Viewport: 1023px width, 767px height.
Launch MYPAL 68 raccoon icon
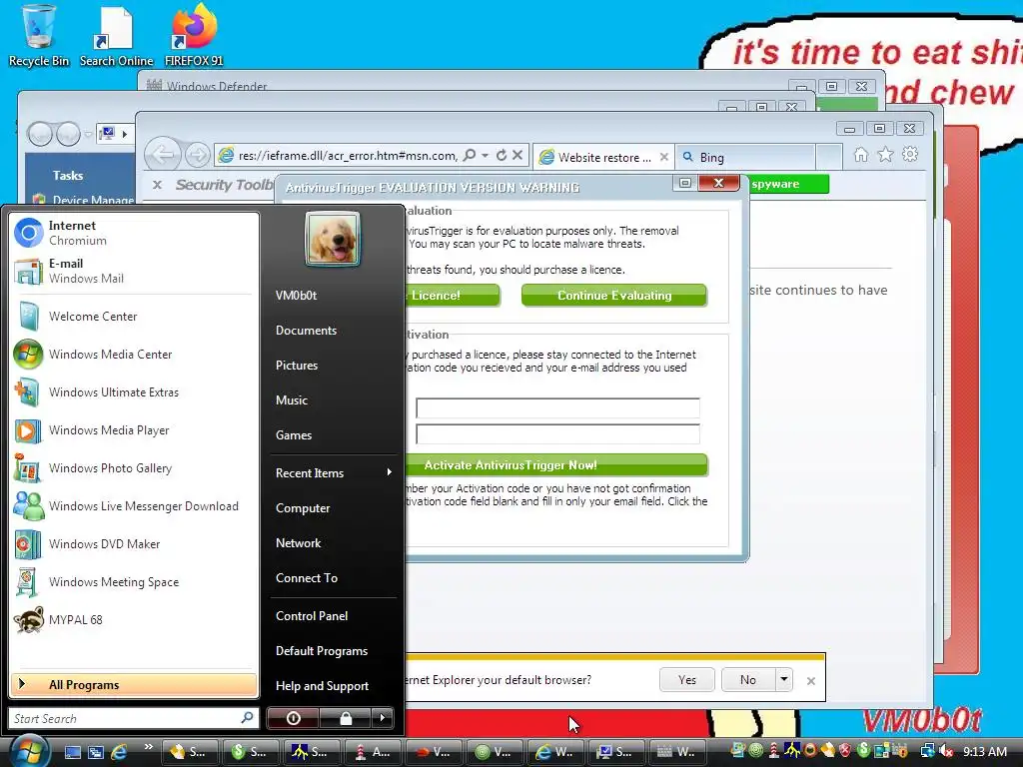tap(29, 620)
